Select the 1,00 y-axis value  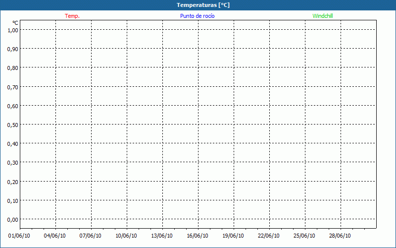(x=13, y=30)
